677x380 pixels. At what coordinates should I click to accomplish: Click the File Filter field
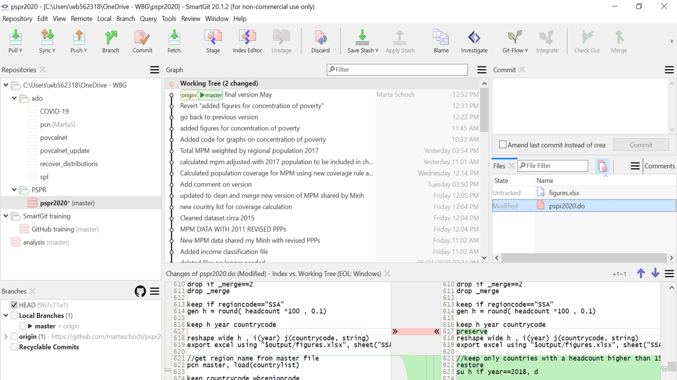[x=553, y=166]
